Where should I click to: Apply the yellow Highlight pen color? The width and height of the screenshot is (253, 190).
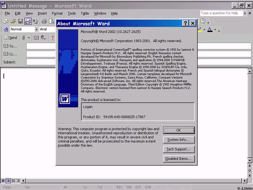tap(200, 29)
